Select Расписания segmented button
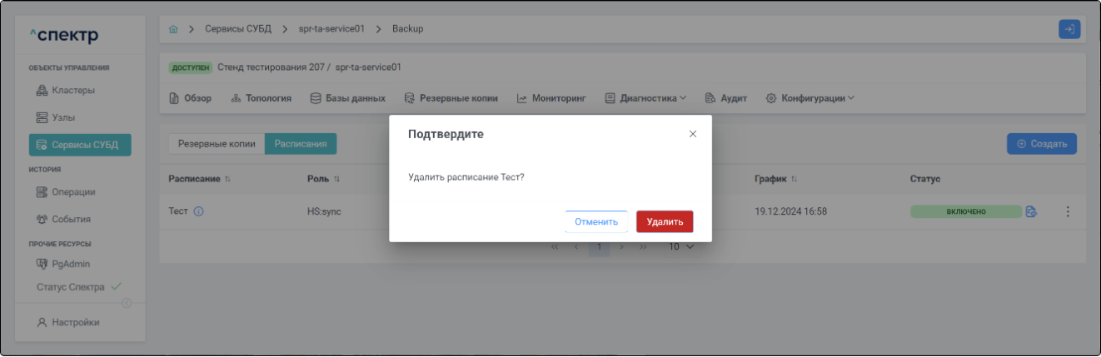Screen dimensions: 1101x357 point(301,144)
